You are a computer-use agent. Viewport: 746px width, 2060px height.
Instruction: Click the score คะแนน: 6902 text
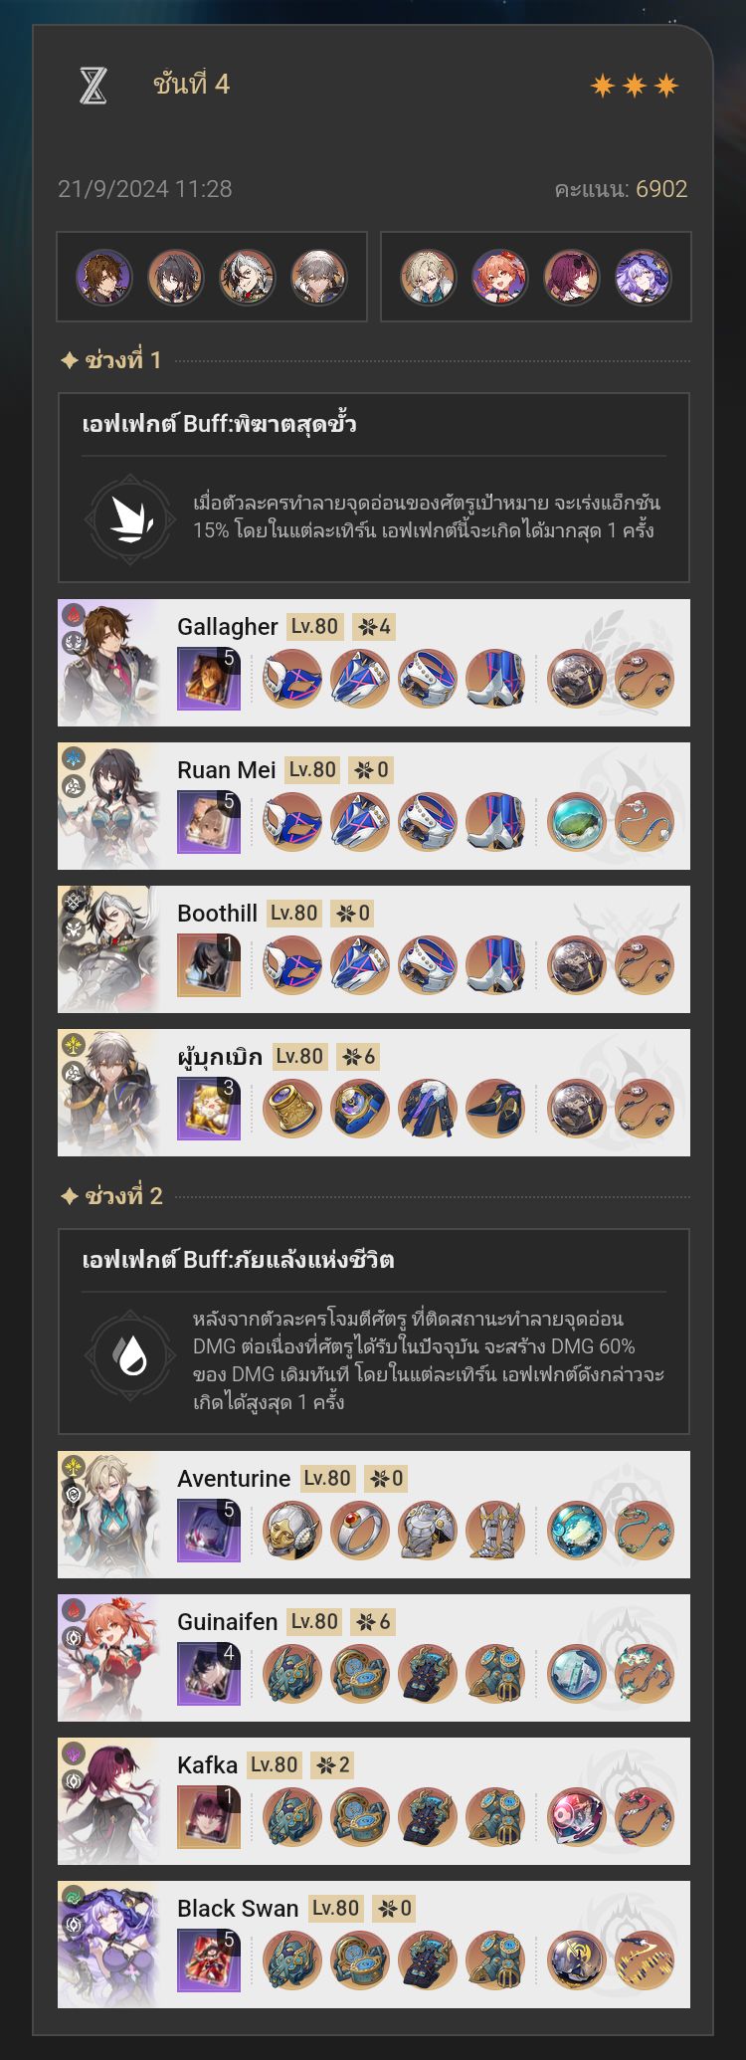(x=621, y=189)
